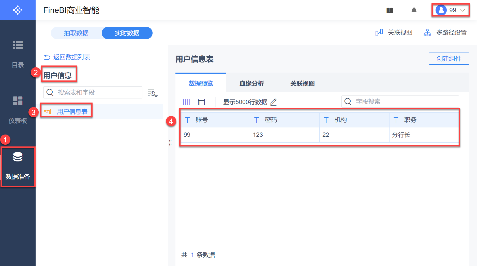Screen dimensions: 477x266
Task: Switch to 实时数据 mode
Action: pos(127,33)
